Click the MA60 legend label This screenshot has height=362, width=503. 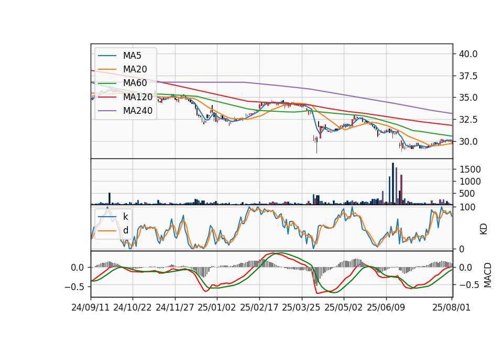(x=135, y=83)
